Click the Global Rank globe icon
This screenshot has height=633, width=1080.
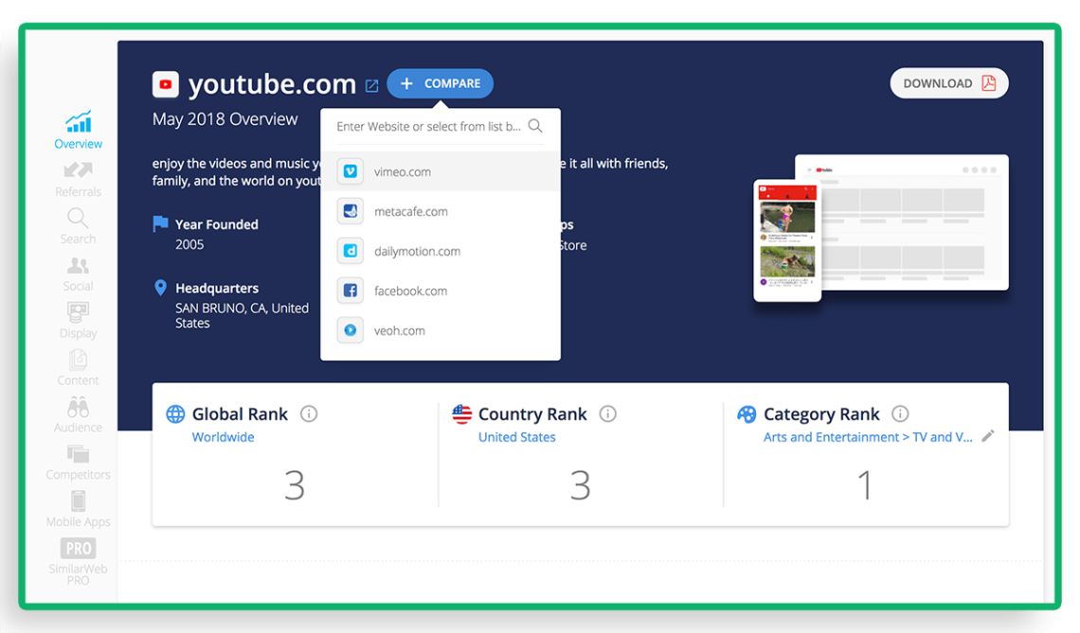(x=175, y=413)
